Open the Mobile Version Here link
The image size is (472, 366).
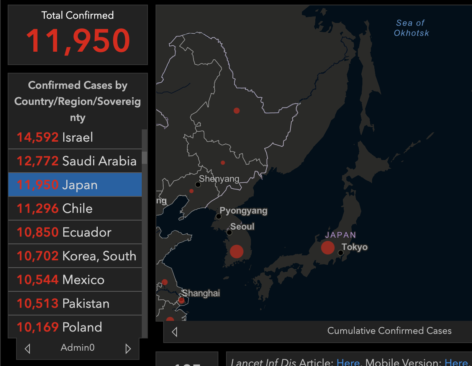[x=456, y=362]
